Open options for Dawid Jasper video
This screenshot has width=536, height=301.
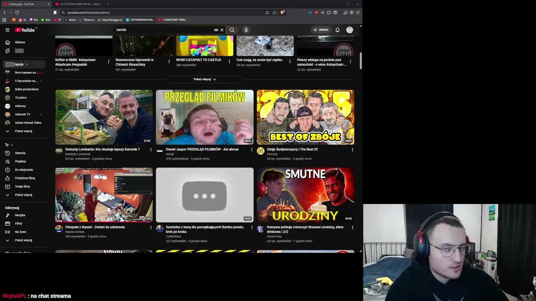[252, 150]
